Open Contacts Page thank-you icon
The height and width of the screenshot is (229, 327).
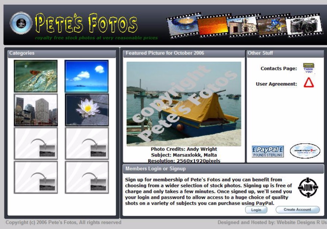click(x=308, y=68)
